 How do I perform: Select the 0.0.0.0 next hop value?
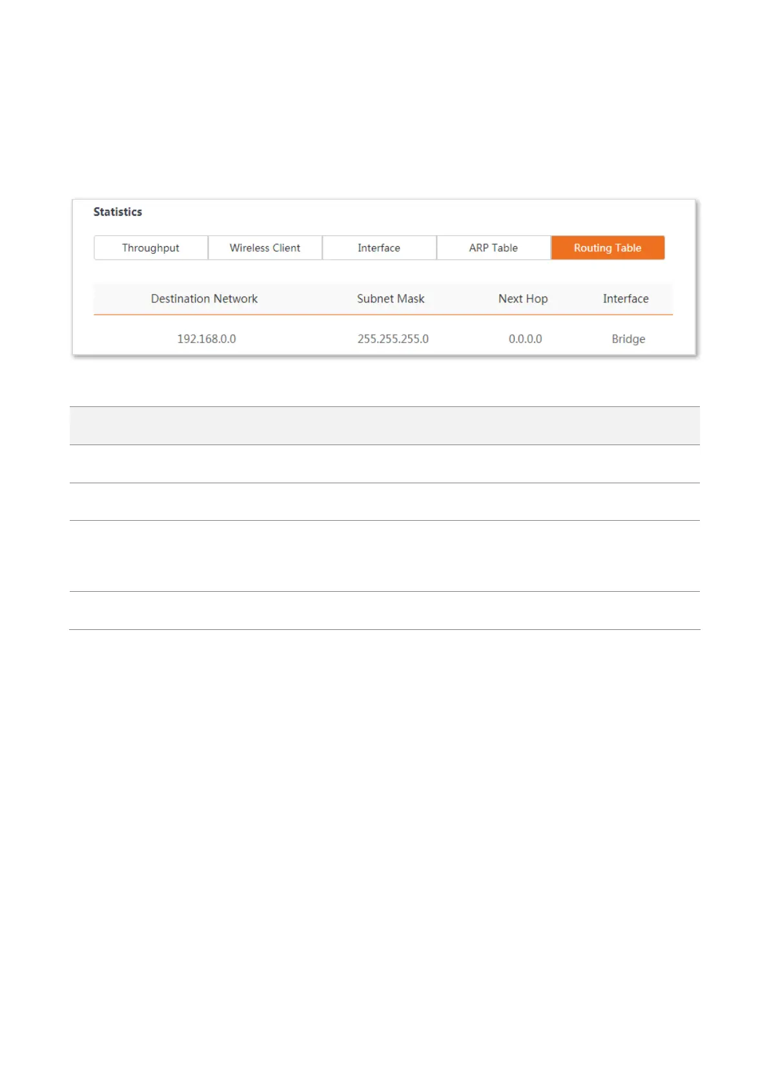pos(526,339)
